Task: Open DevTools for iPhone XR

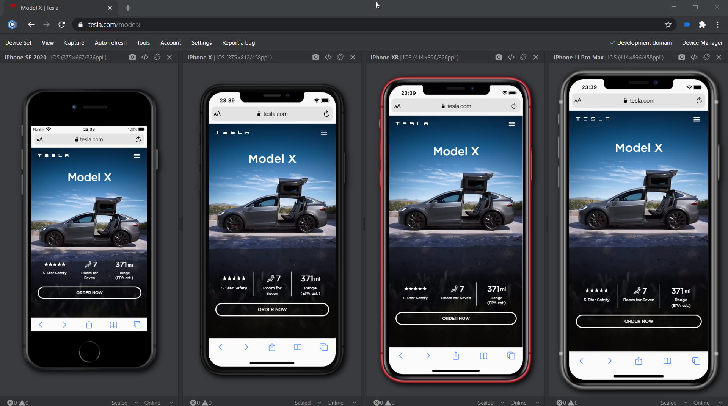Action: tap(511, 57)
